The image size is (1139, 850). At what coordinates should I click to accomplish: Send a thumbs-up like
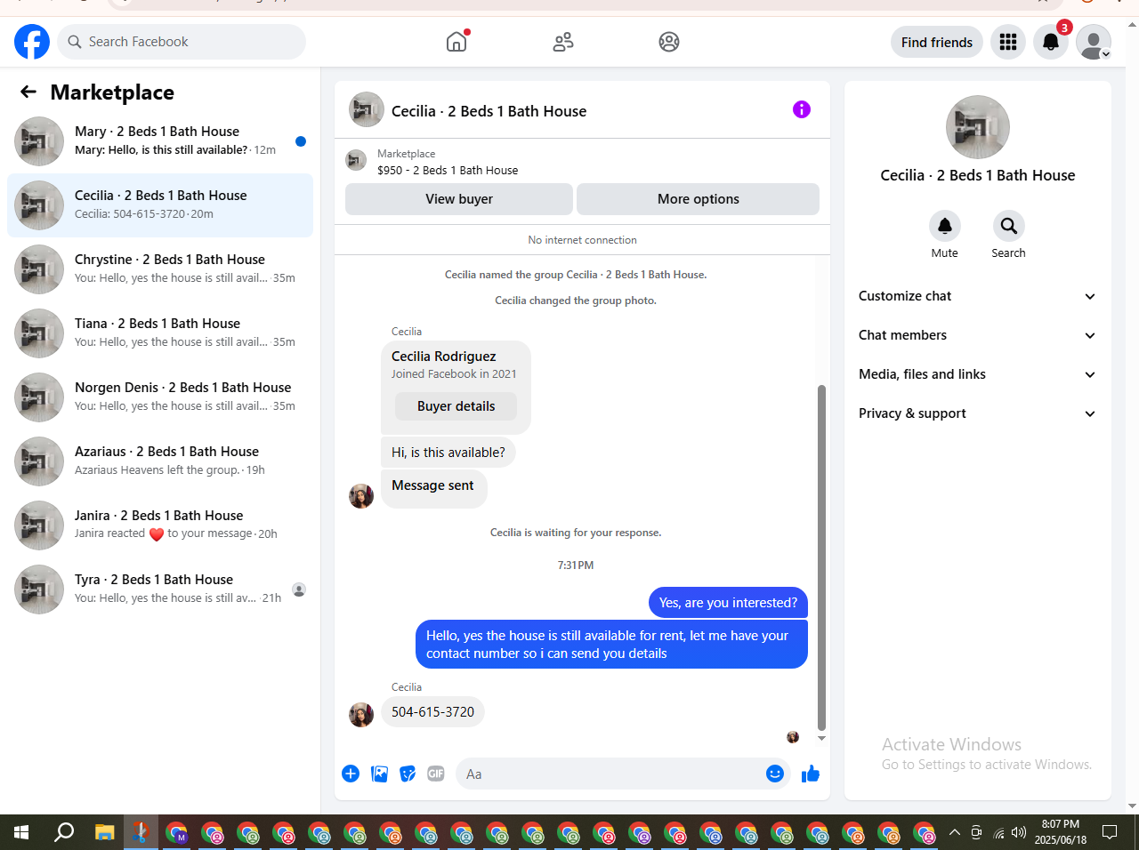point(811,774)
